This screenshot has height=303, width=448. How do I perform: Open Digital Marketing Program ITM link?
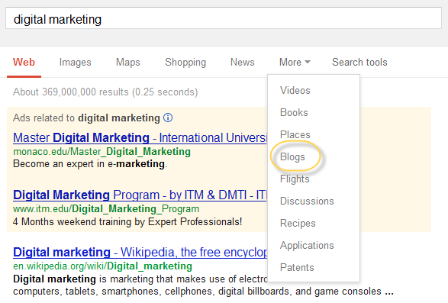[140, 195]
